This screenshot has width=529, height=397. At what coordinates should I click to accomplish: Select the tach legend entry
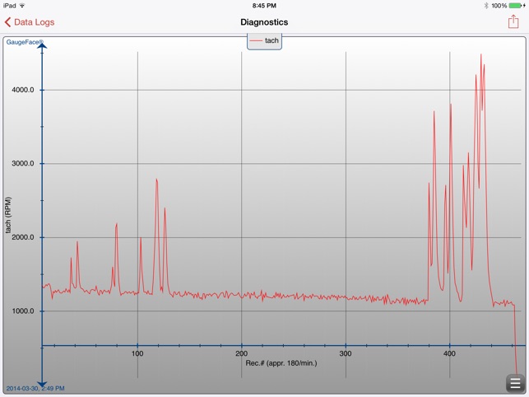(x=265, y=41)
